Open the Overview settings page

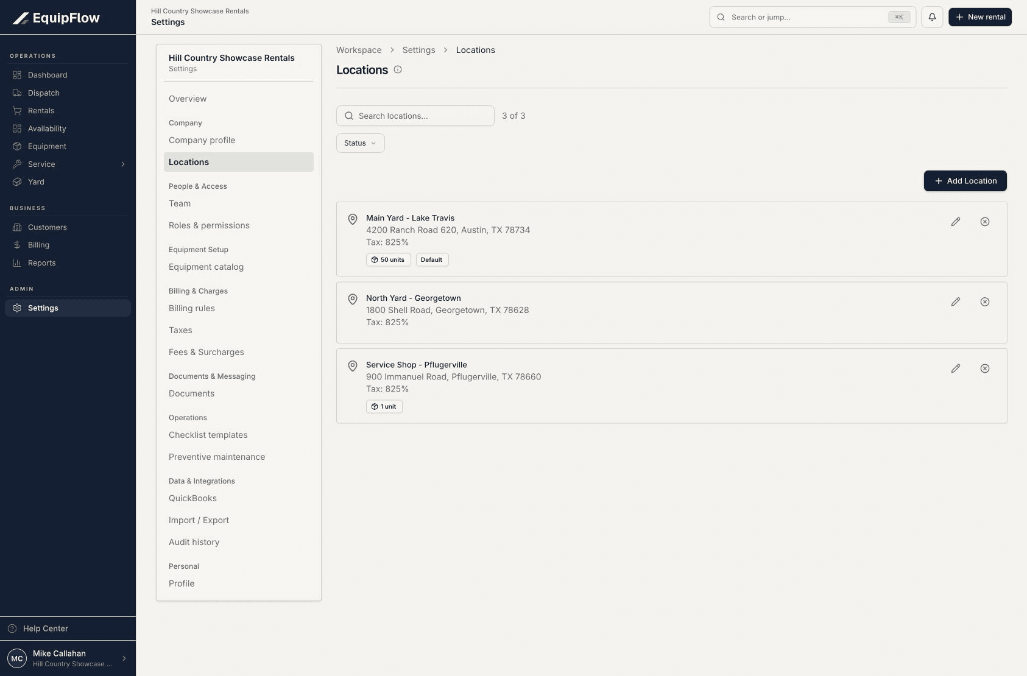[x=238, y=99]
